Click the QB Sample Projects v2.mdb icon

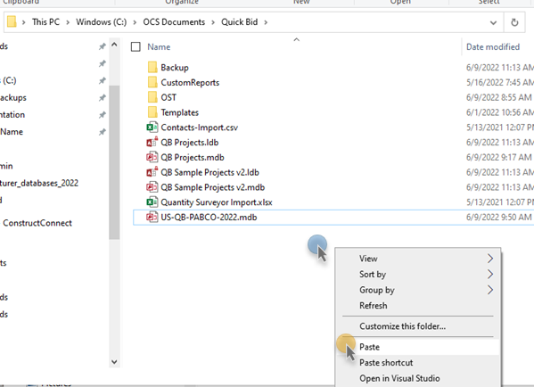(152, 187)
